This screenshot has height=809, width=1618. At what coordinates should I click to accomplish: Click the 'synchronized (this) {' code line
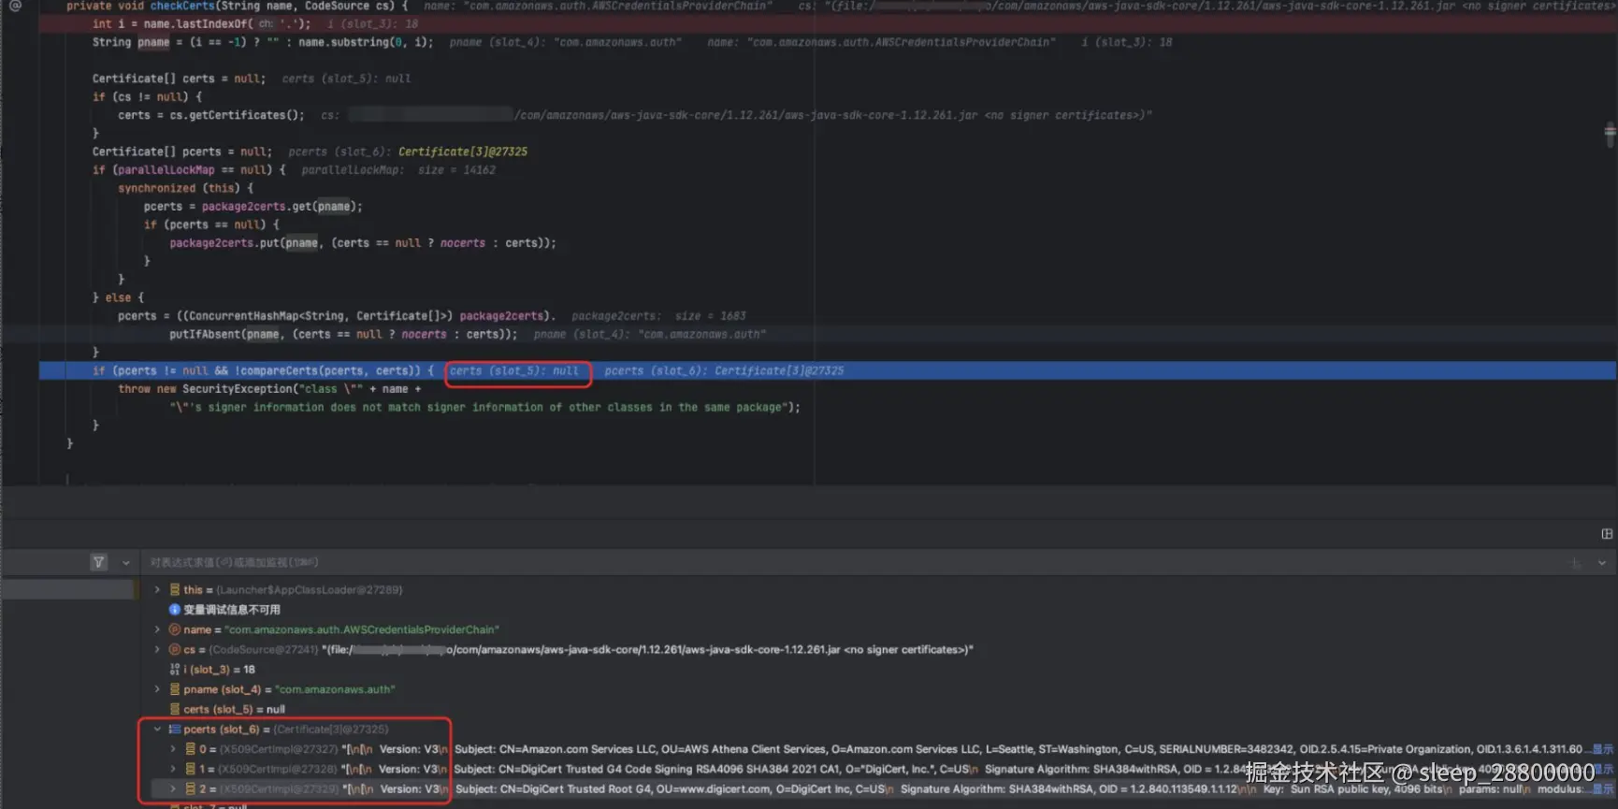(185, 188)
